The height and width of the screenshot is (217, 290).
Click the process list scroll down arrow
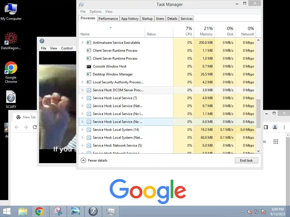258,151
